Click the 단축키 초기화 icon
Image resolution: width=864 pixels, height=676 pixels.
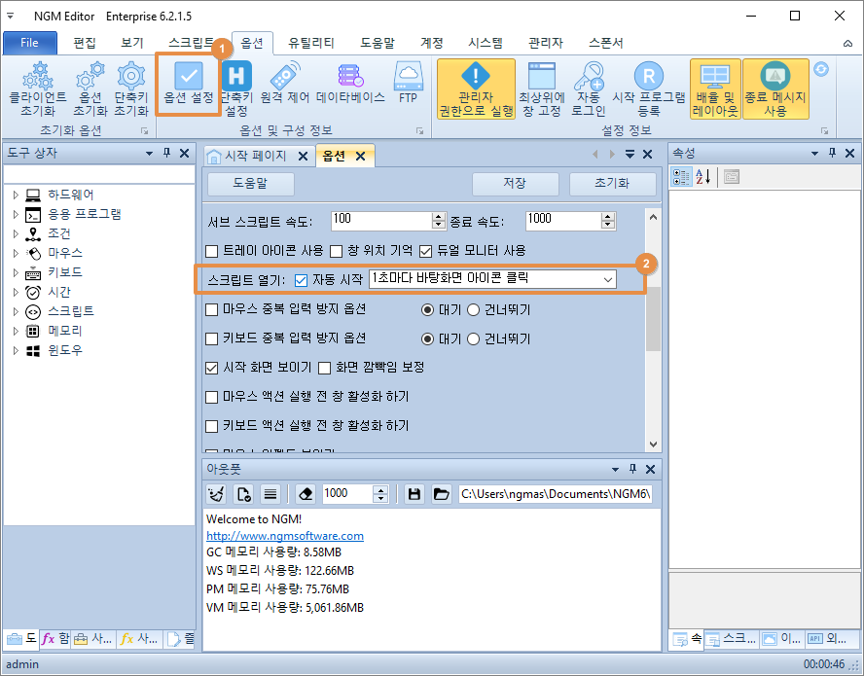pyautogui.click(x=131, y=89)
